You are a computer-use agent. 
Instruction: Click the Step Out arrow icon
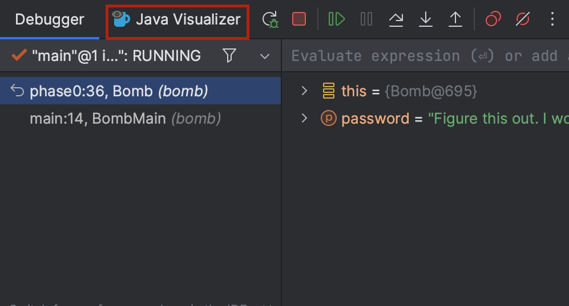tap(455, 19)
